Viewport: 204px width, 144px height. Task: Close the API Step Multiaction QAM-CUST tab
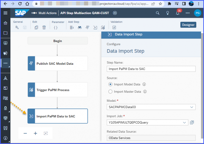click(x=115, y=13)
